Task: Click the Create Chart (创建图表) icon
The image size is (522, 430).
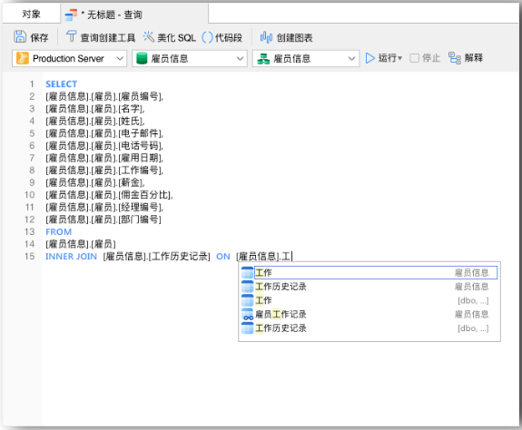Action: click(266, 37)
